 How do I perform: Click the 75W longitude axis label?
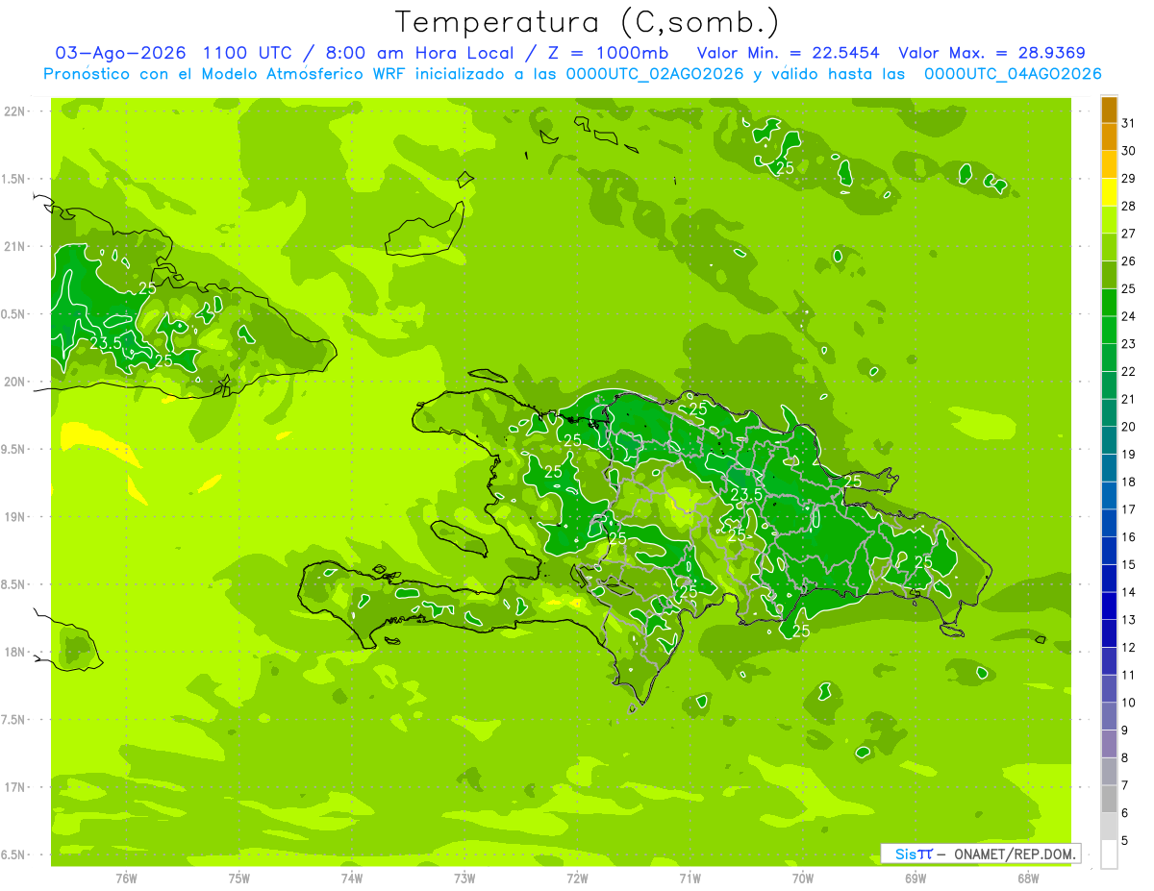tap(239, 879)
